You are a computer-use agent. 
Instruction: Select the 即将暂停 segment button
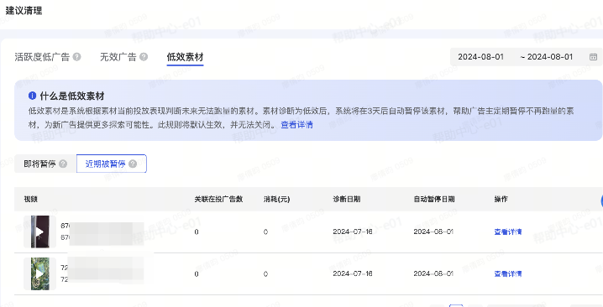coord(45,164)
